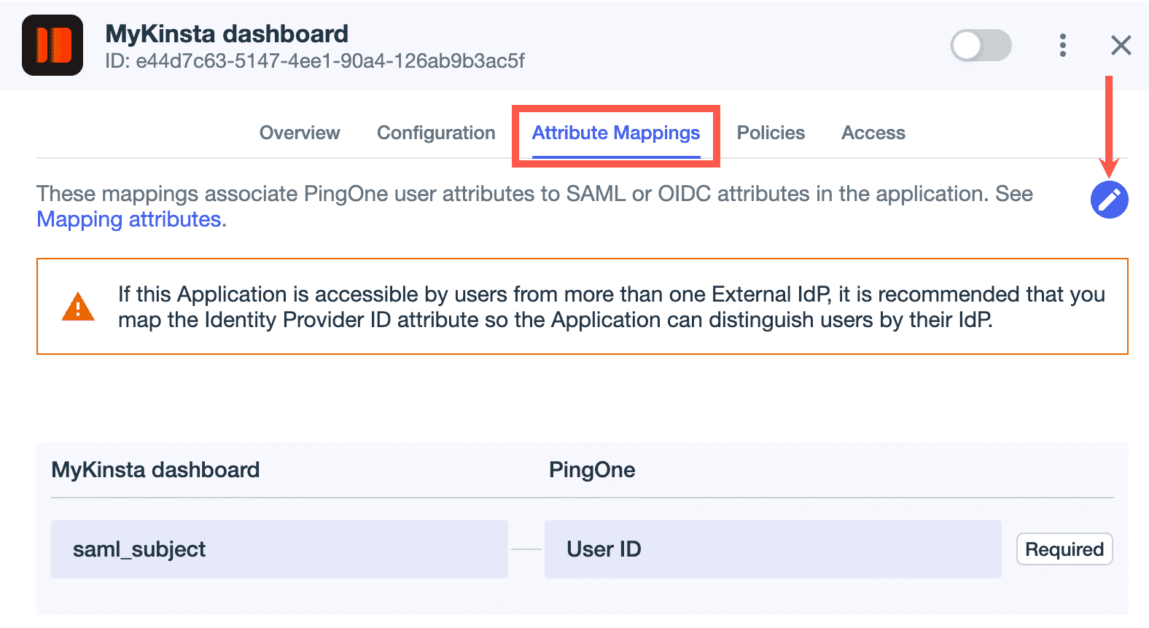The height and width of the screenshot is (628, 1149).
Task: Click the MyKinsta dashboard column header
Action: coord(155,470)
